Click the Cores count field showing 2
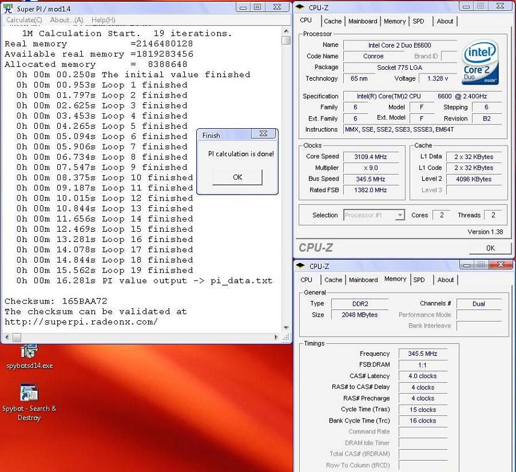The width and height of the screenshot is (516, 472). pyautogui.click(x=441, y=215)
